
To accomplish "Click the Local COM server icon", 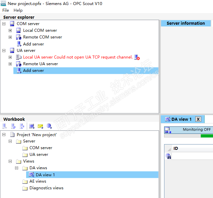I will click(x=18, y=30).
